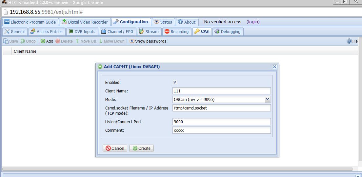The image size is (362, 177).
Task: Click the Move Down toolbar button
Action: (x=111, y=41)
